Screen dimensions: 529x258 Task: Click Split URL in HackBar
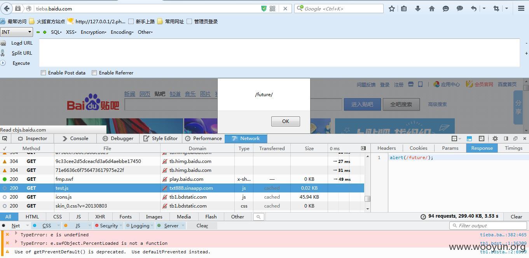[x=22, y=53]
